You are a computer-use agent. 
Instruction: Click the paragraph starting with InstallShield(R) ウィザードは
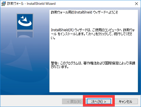[x=93, y=34]
